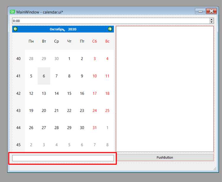This screenshot has height=182, width=222.
Task: Click the large empty text area
Action: pos(165,89)
